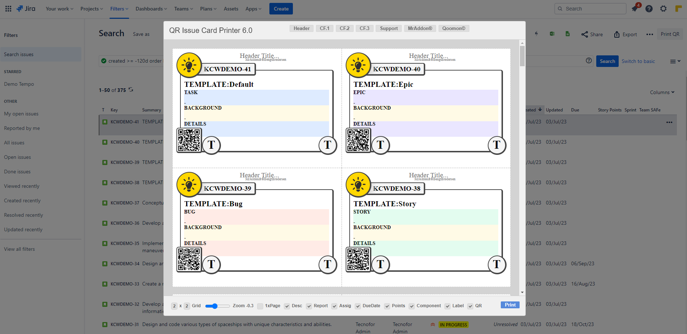Switch to the CF.1 tab
Image resolution: width=687 pixels, height=334 pixels.
(324, 28)
